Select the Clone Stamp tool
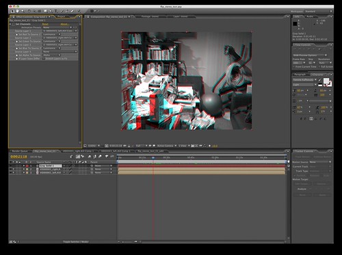 tap(67, 11)
